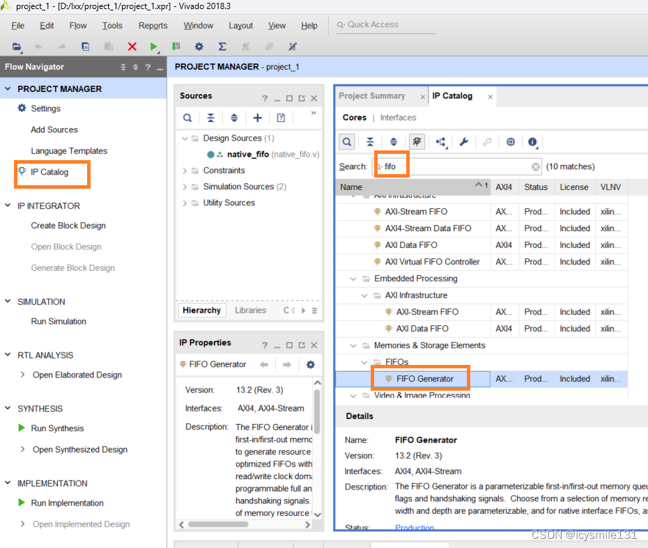The image size is (648, 548).
Task: Expand Open Synthesized Design arrow
Action: (x=23, y=449)
